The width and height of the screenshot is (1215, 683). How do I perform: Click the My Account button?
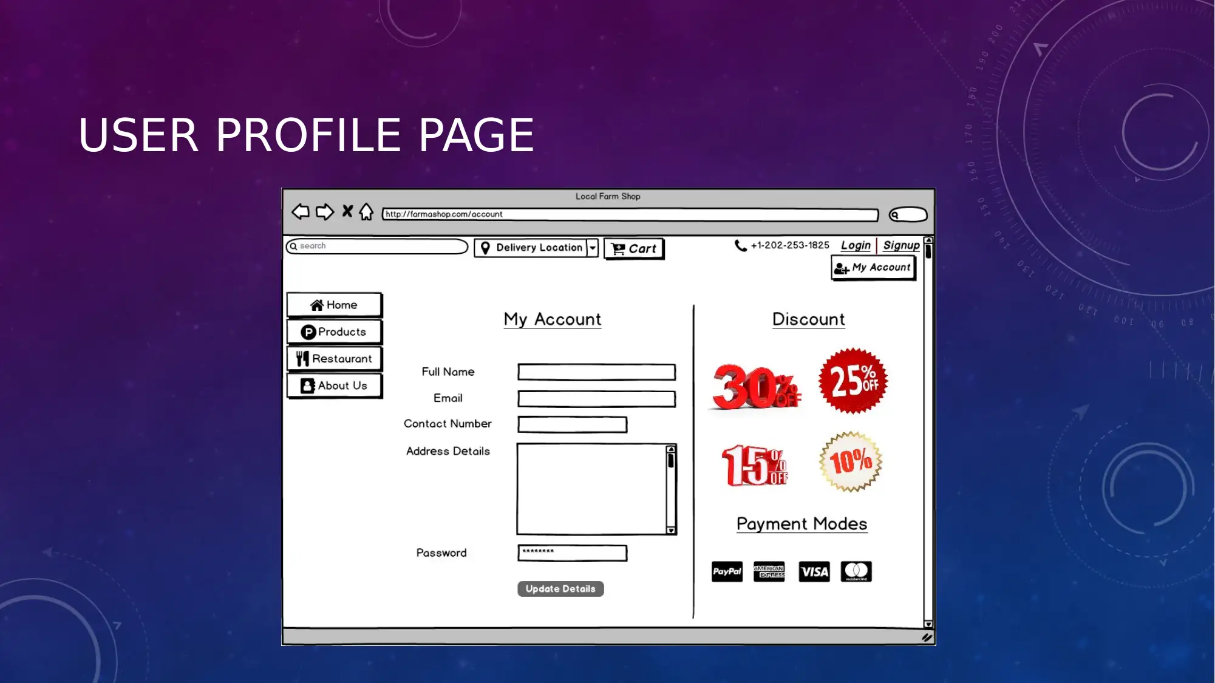[873, 267]
